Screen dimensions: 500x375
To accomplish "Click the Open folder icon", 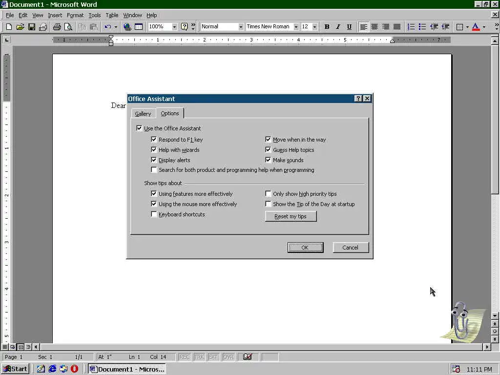I will click(20, 27).
